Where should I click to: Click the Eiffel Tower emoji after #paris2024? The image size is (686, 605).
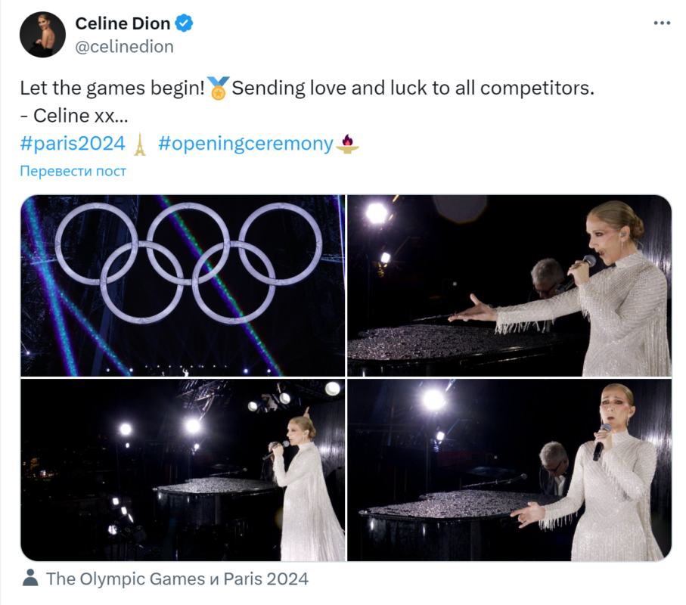140,144
